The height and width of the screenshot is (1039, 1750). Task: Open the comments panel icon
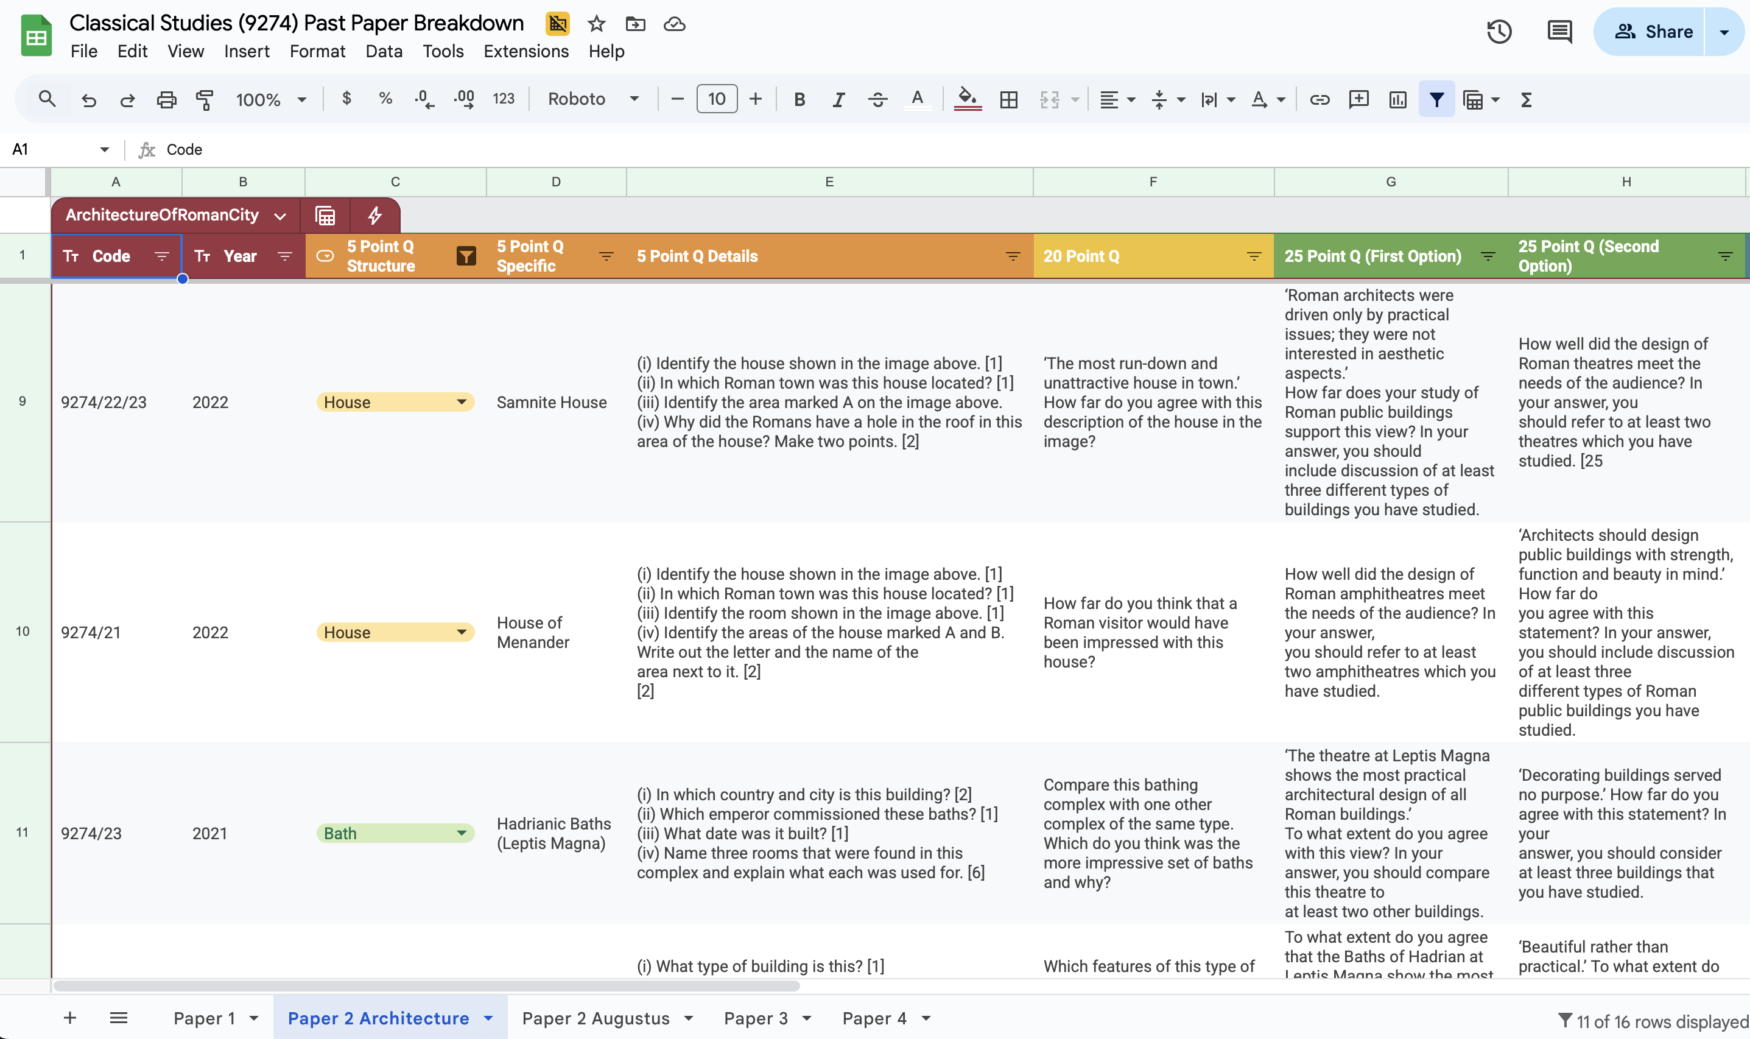[1559, 32]
